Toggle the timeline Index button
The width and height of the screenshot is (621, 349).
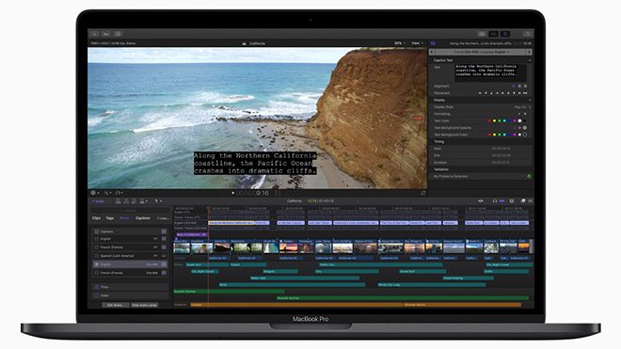click(98, 201)
